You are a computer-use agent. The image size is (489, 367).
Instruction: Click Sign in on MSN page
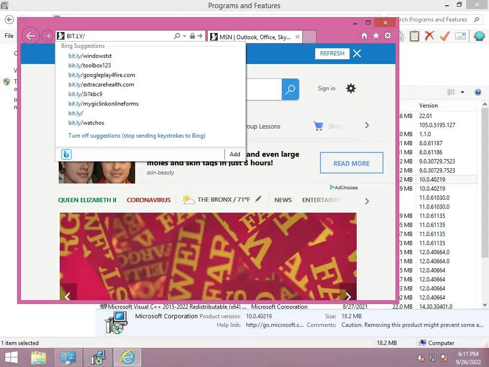pyautogui.click(x=327, y=88)
